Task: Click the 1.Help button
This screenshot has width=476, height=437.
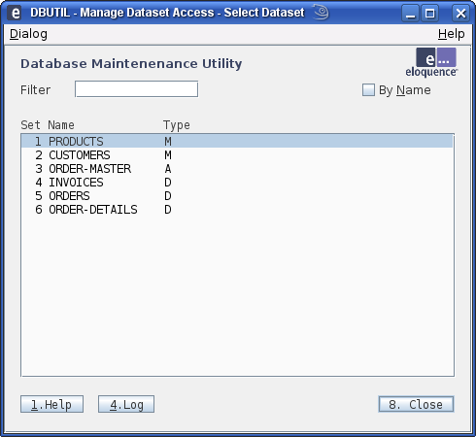Action: pos(51,404)
